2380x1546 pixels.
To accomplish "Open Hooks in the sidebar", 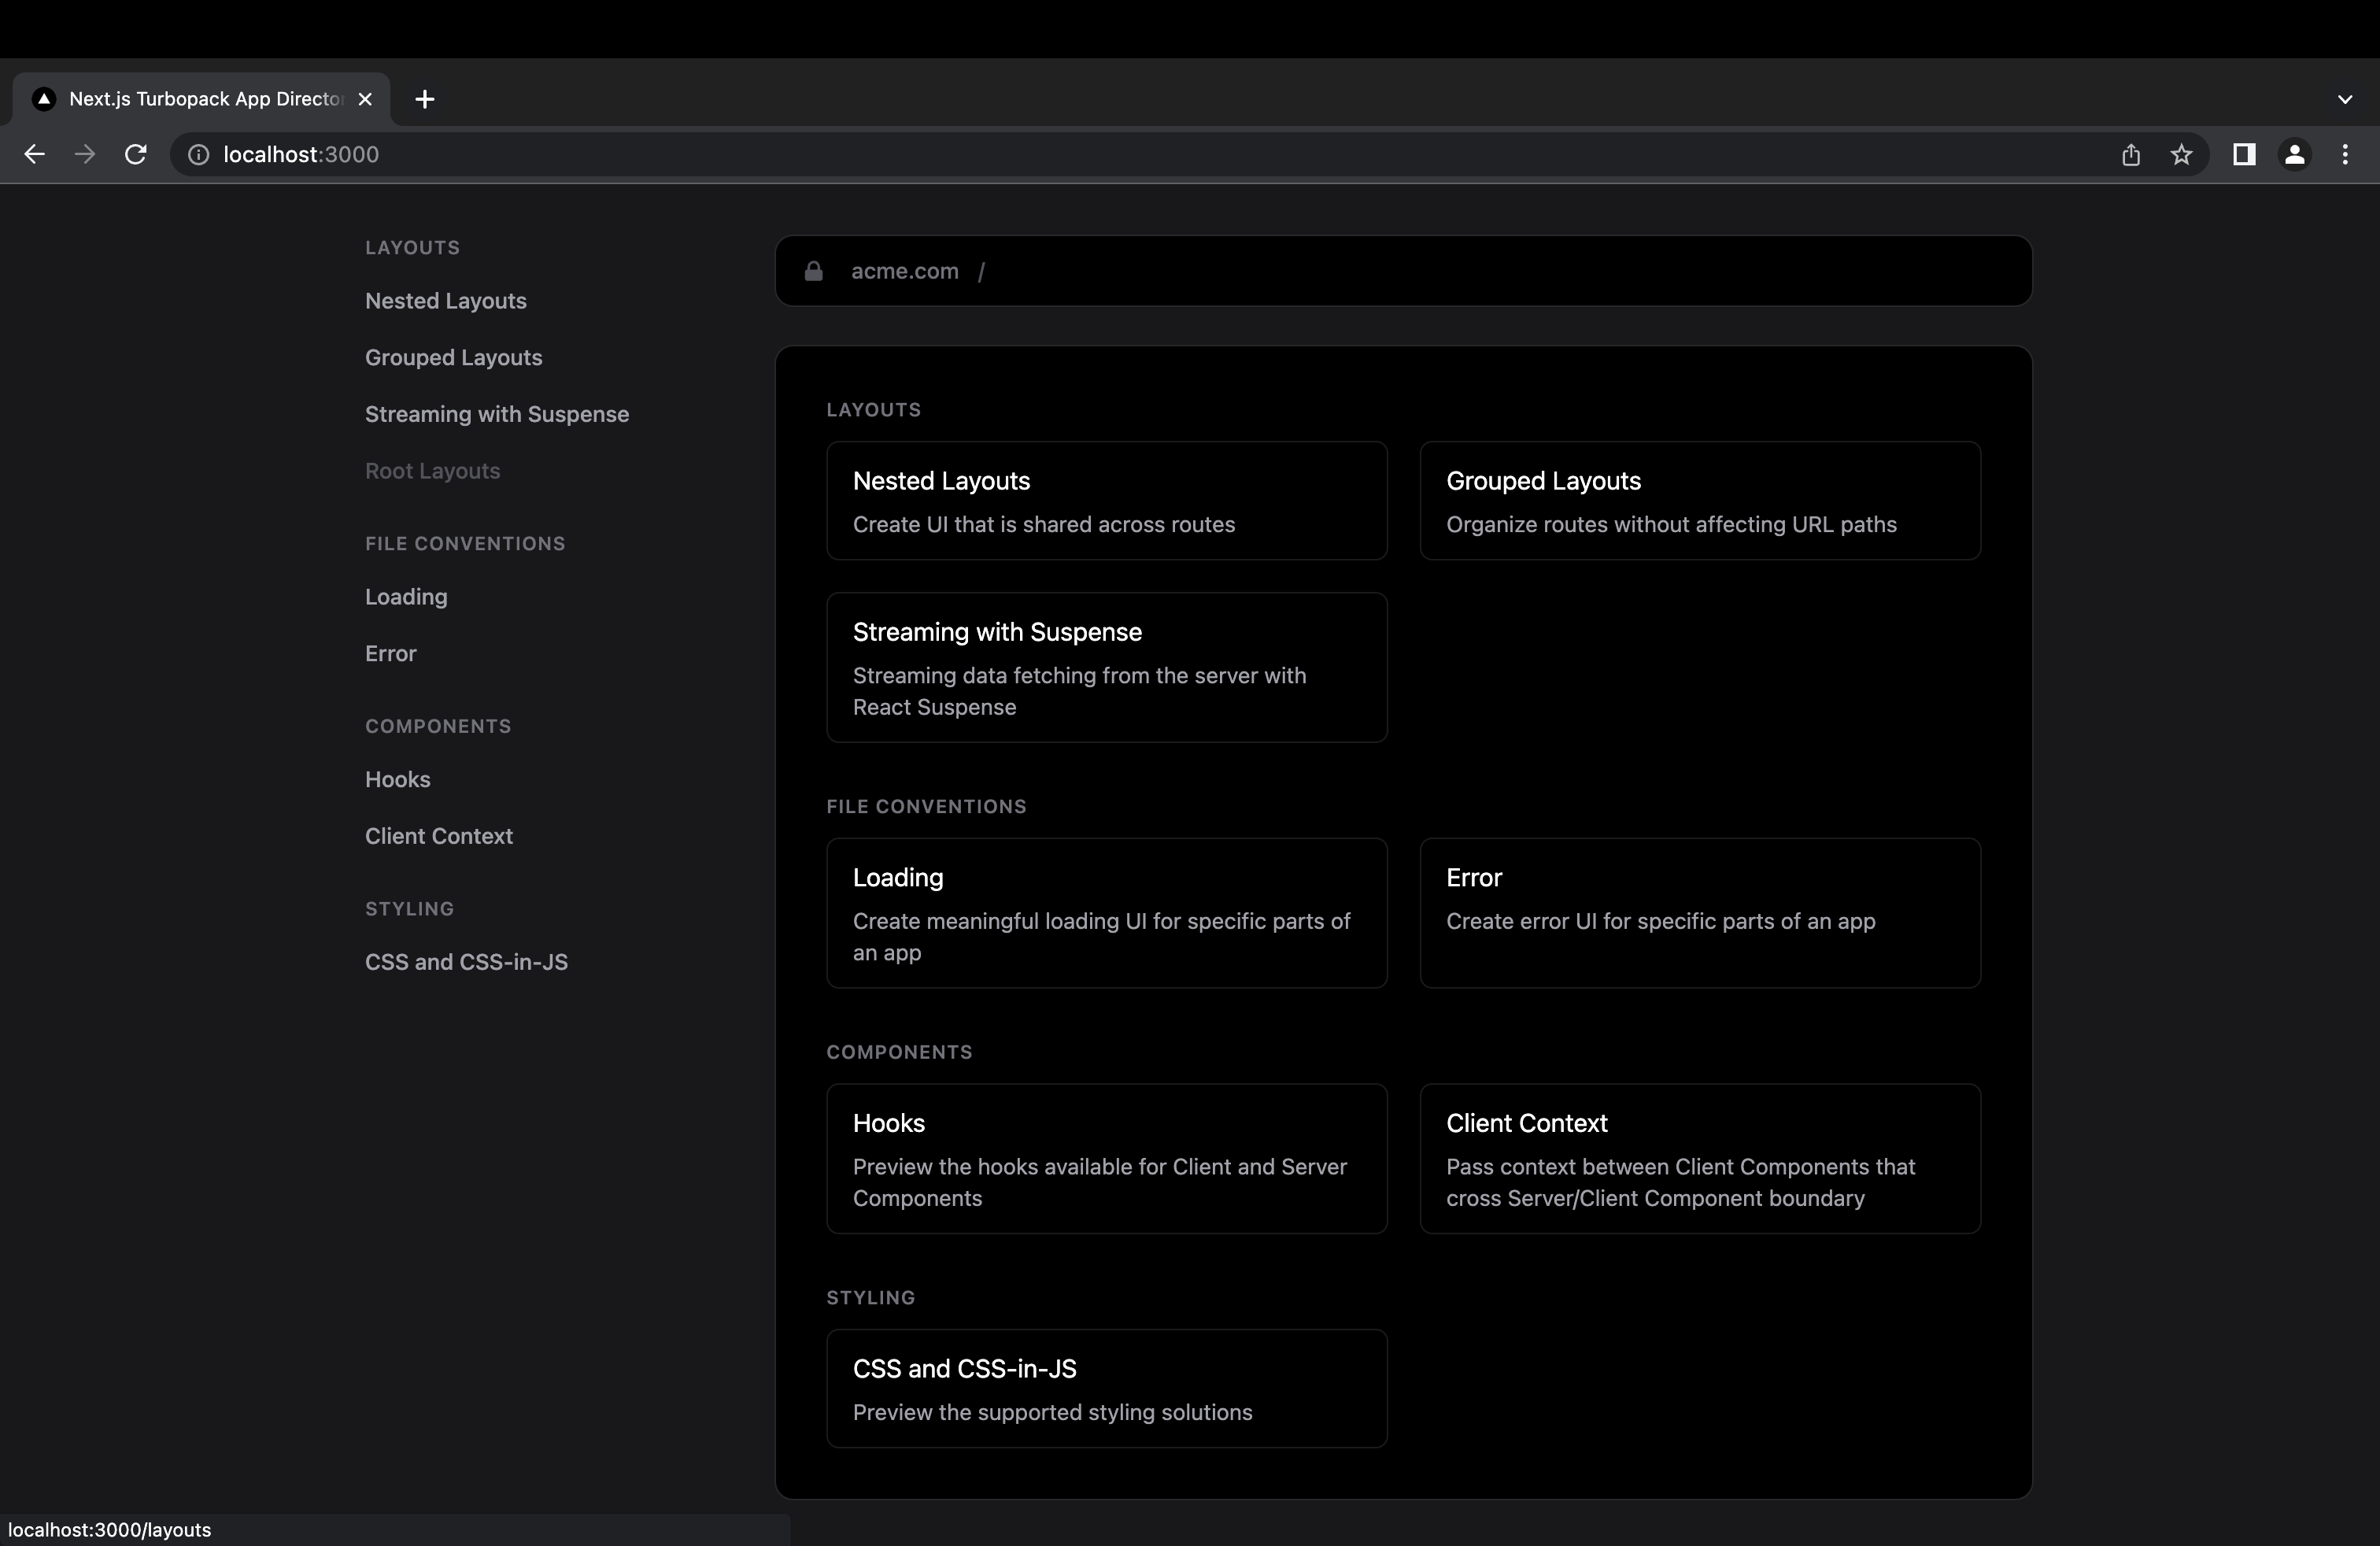I will [x=398, y=779].
